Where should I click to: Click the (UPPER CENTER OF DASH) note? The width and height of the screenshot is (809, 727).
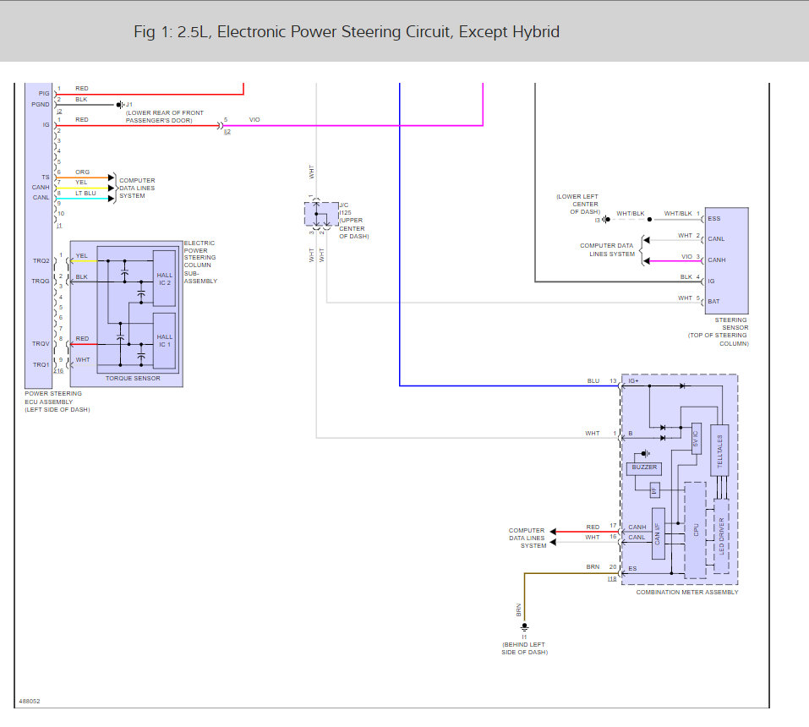[x=353, y=228]
